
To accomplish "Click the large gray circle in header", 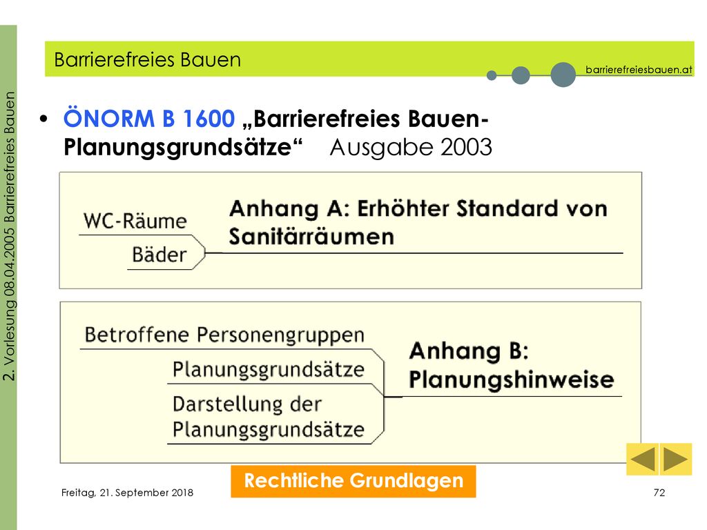I will click(563, 75).
